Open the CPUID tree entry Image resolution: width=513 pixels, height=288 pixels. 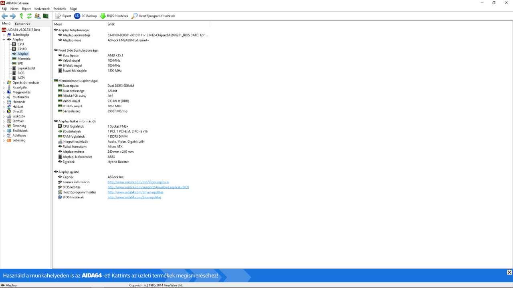(x=22, y=49)
